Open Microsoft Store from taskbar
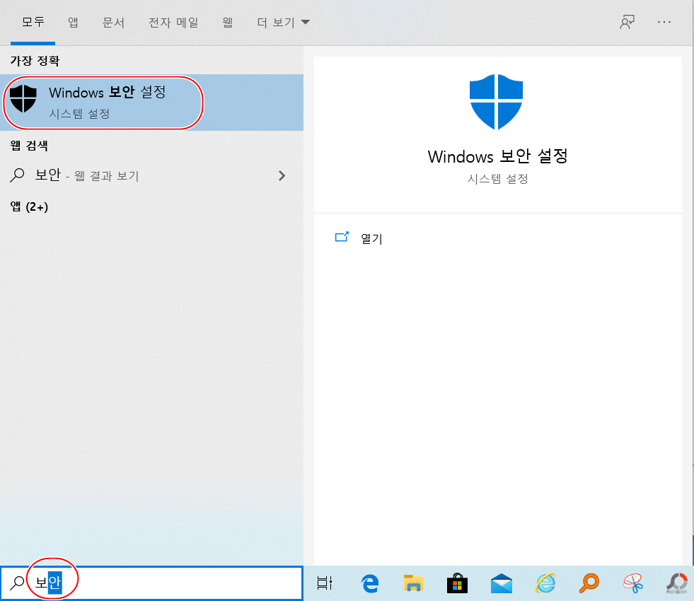694x601 pixels. (x=457, y=583)
